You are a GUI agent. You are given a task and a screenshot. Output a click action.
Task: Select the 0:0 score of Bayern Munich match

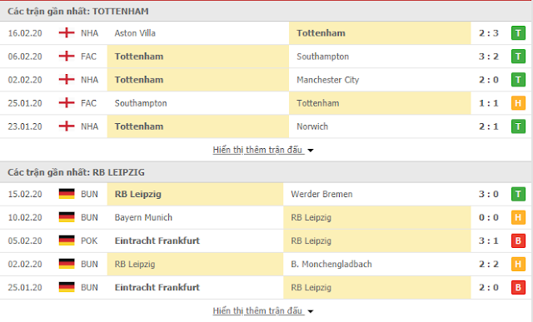pos(489,217)
